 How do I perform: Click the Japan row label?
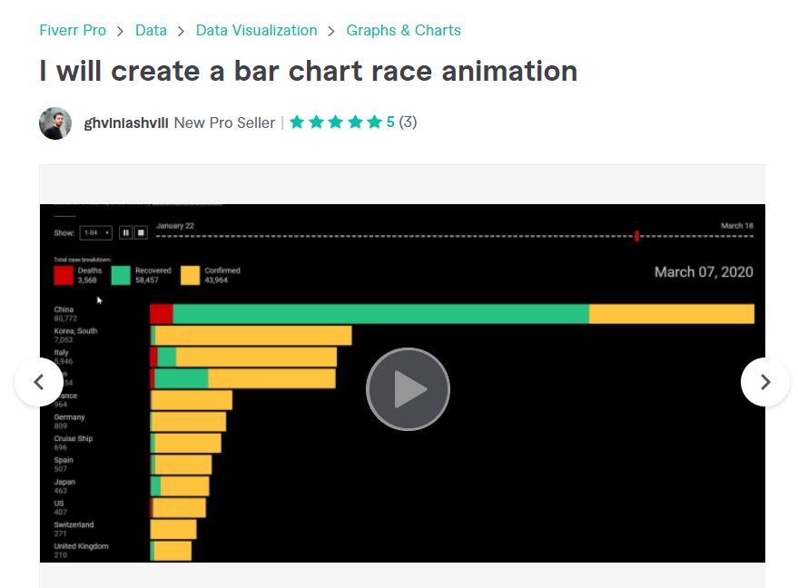[x=64, y=482]
